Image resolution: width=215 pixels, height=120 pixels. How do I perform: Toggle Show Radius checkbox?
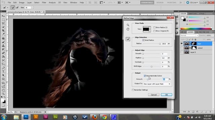154,27
